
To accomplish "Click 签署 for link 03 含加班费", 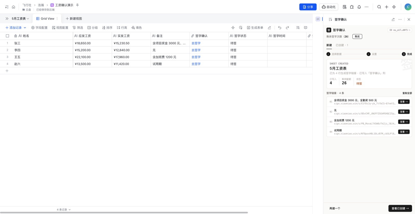I will [x=404, y=122].
